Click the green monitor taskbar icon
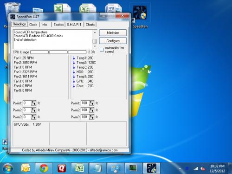This screenshot has height=174, width=232. click(133, 168)
